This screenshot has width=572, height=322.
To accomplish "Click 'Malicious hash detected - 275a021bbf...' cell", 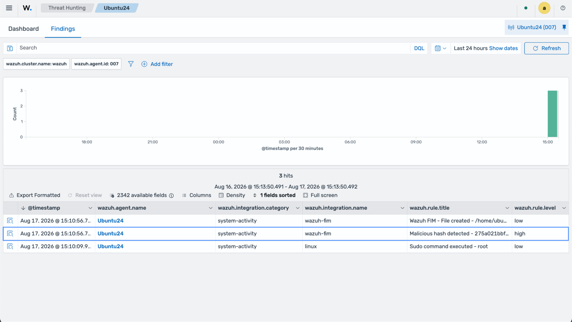I will (x=459, y=234).
